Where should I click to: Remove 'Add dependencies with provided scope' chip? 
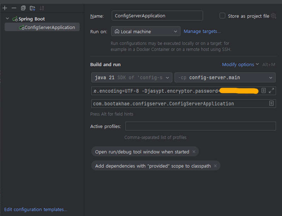[x=215, y=166]
